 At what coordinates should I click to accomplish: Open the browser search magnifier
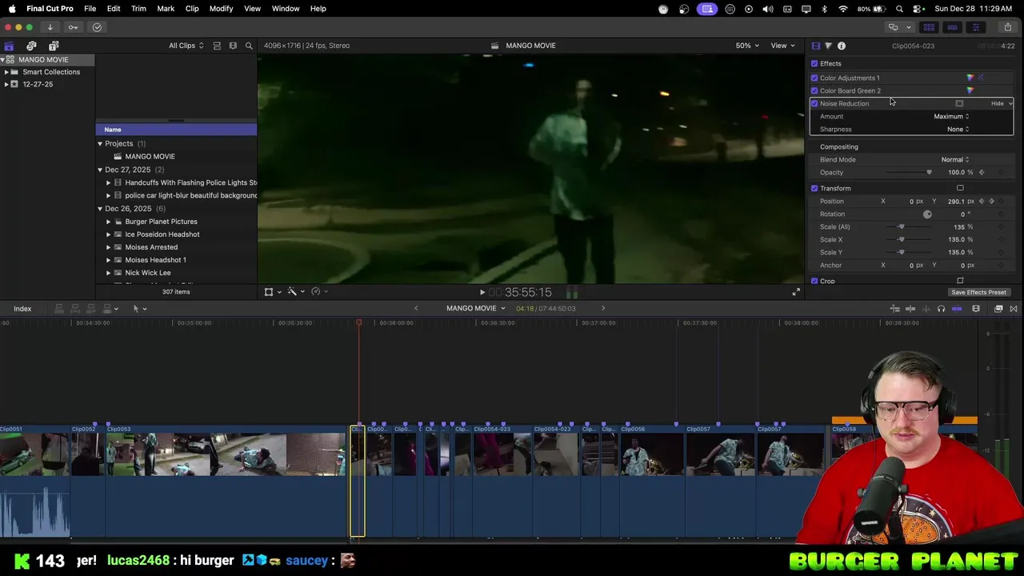point(249,46)
